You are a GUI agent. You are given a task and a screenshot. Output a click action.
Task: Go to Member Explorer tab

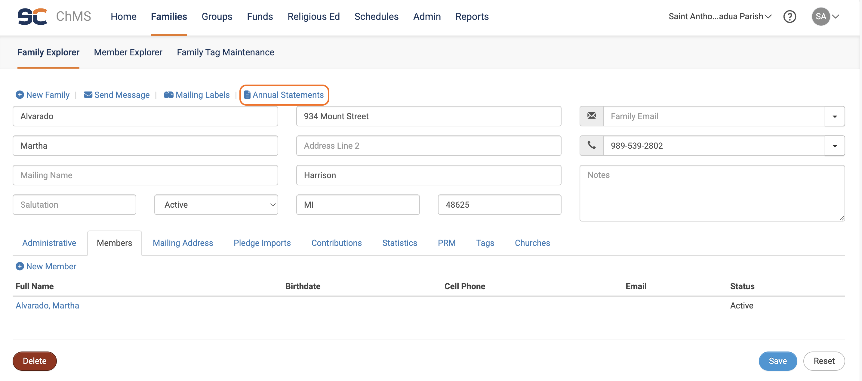pyautogui.click(x=128, y=52)
